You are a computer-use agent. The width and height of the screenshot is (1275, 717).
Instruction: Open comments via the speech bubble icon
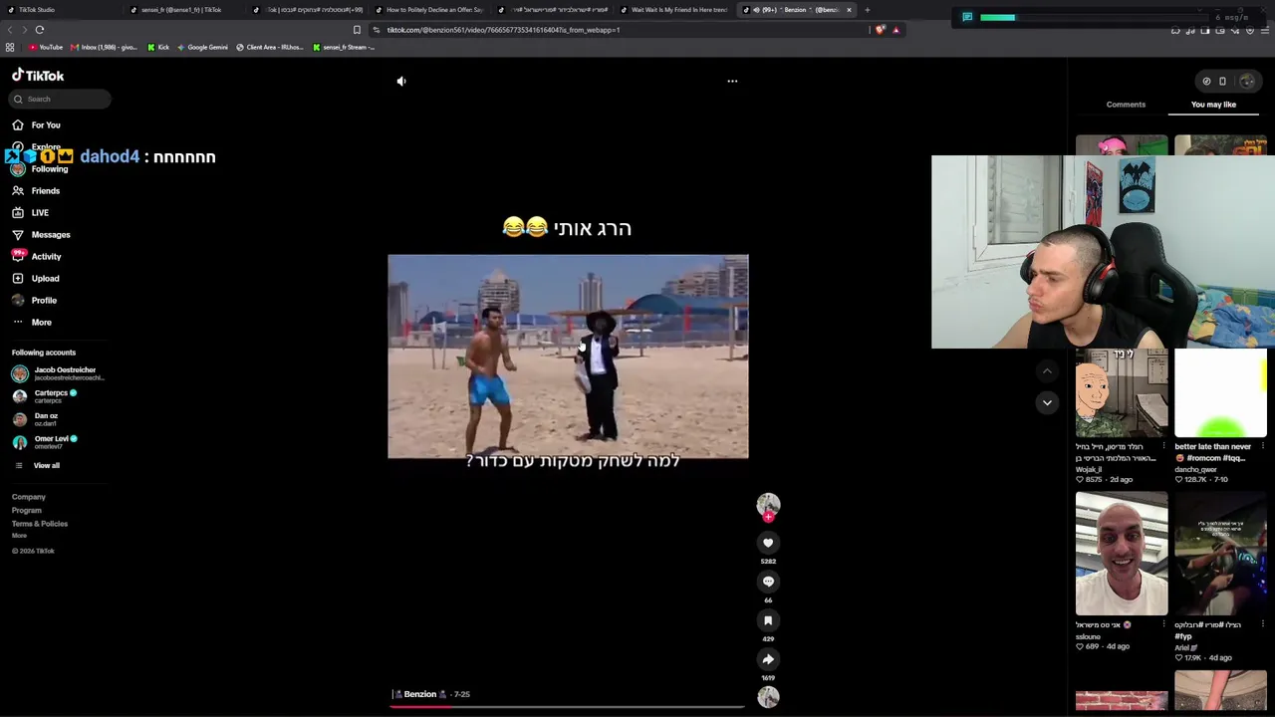tap(768, 582)
